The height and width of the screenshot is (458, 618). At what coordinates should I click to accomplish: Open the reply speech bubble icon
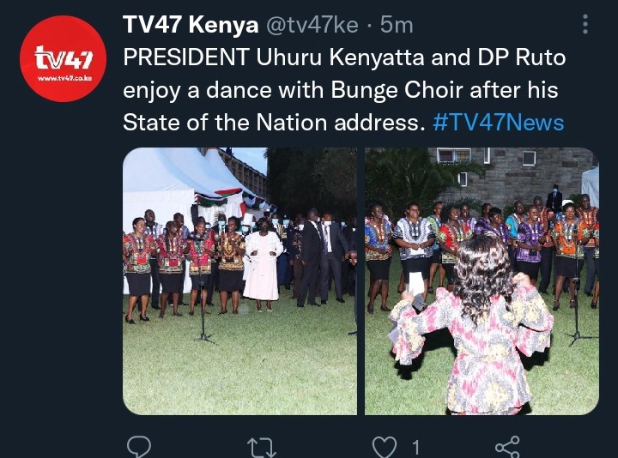(x=139, y=447)
